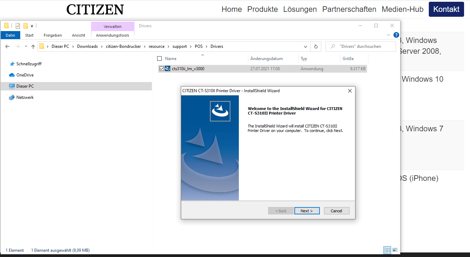The width and height of the screenshot is (470, 257).
Task: Click POS in the address path
Action: [x=199, y=46]
